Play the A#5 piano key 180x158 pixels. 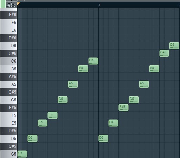[x=8, y=77]
